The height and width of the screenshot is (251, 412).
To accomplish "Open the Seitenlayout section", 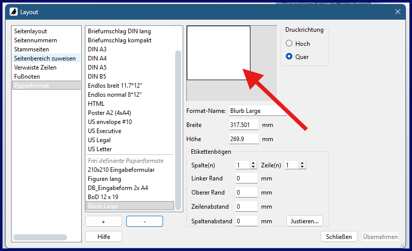I will coord(30,31).
